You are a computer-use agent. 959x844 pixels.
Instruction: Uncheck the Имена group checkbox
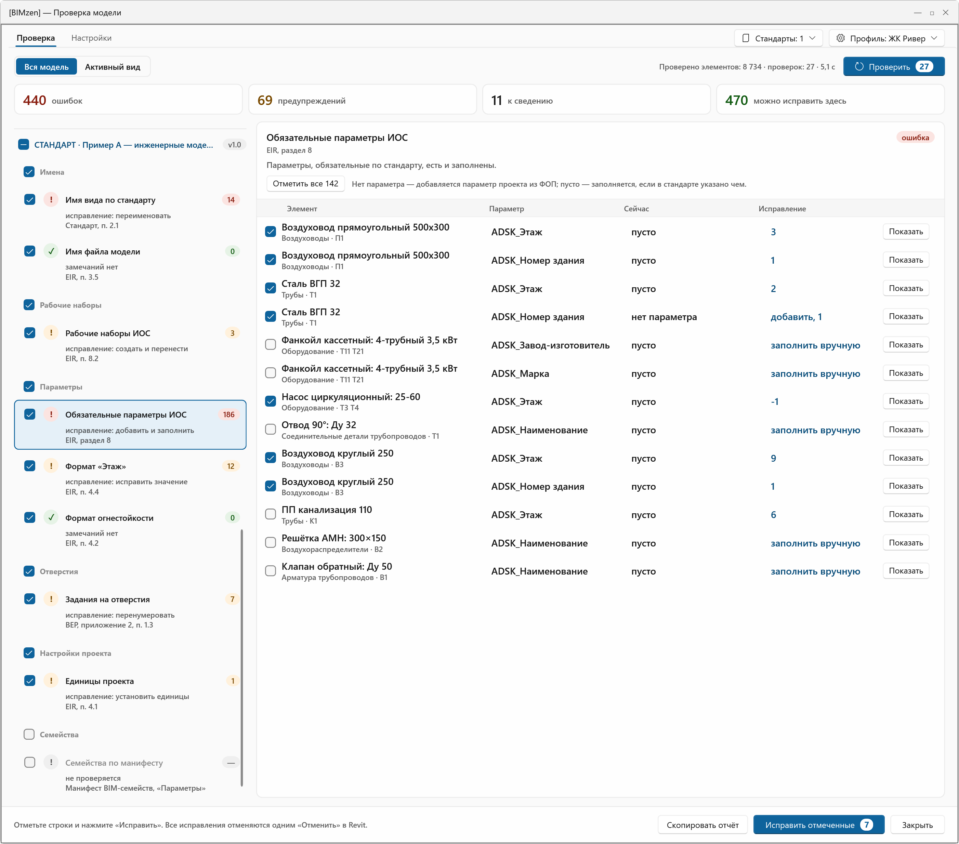[29, 172]
